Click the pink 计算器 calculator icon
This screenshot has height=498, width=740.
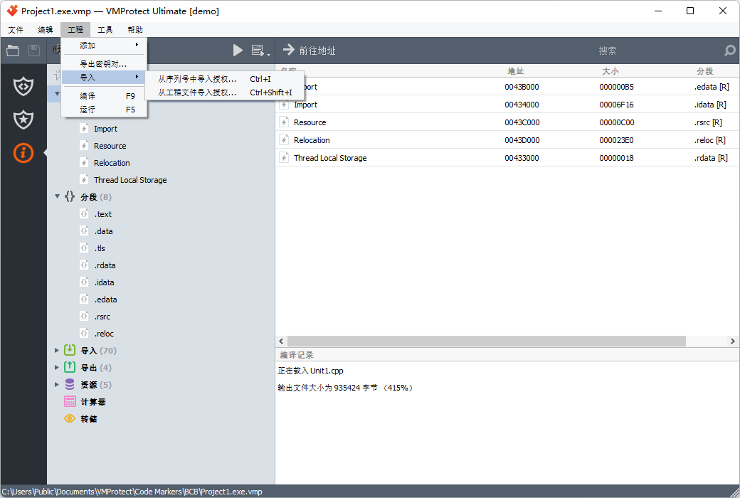[x=70, y=401]
